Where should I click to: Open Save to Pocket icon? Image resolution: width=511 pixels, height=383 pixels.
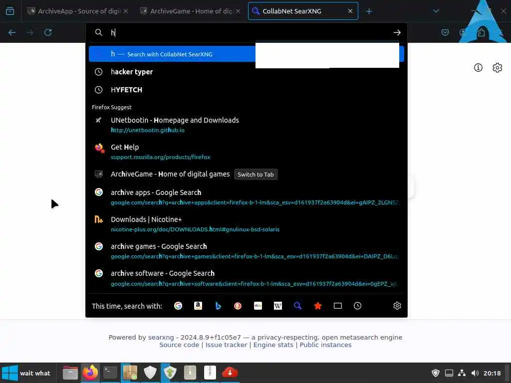(x=445, y=32)
